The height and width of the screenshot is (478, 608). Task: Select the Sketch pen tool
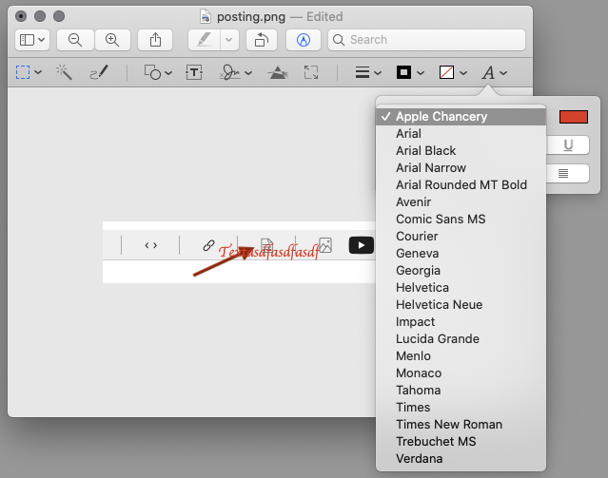pos(99,72)
